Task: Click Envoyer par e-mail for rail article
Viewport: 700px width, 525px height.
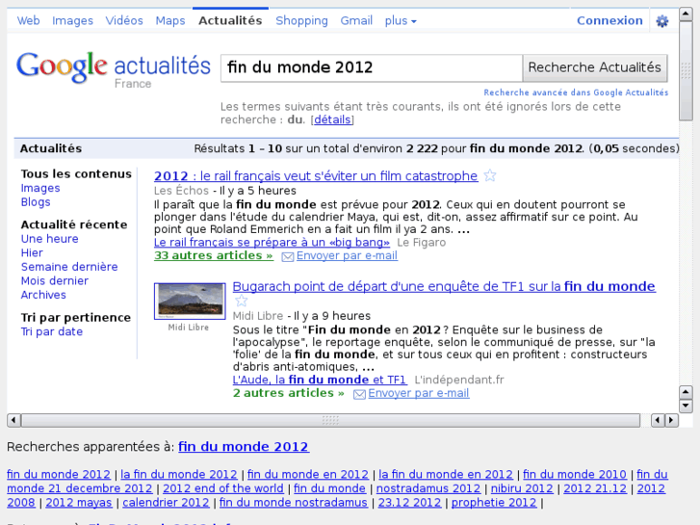Action: coord(347,255)
